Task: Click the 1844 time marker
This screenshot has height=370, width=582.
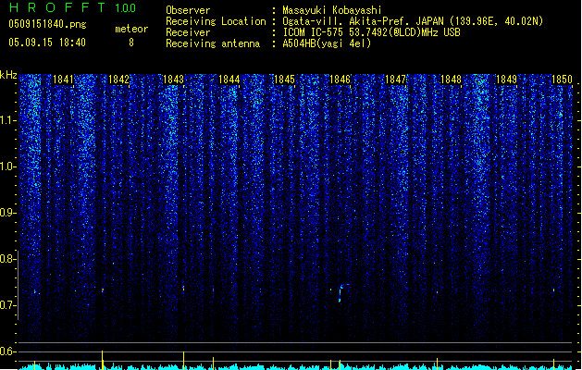Action: [x=229, y=80]
